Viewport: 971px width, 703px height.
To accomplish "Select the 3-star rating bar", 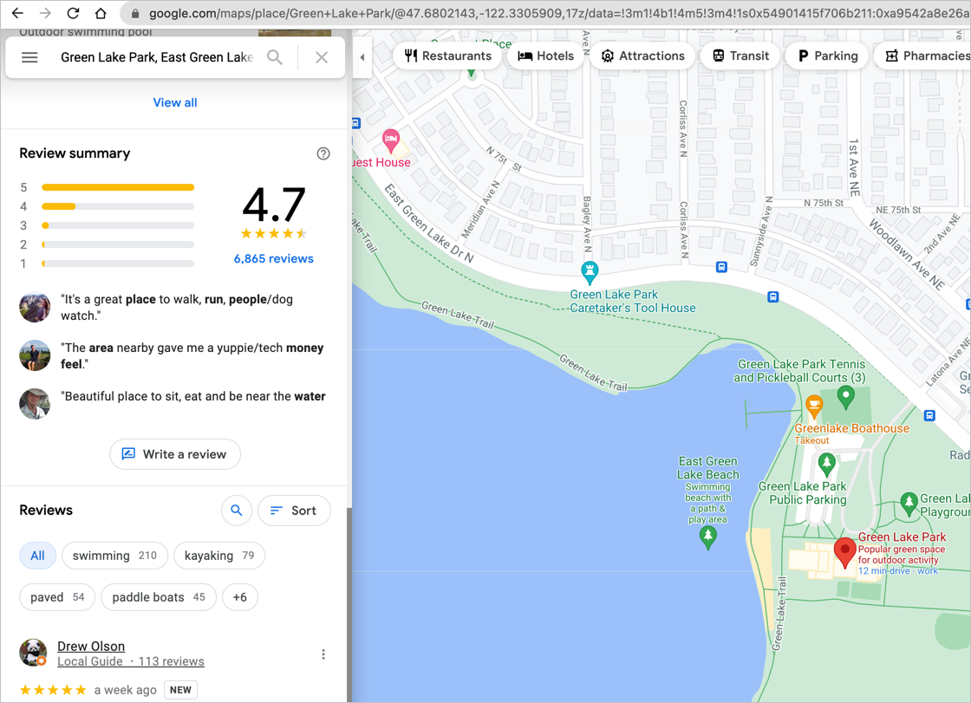I will coord(118,225).
